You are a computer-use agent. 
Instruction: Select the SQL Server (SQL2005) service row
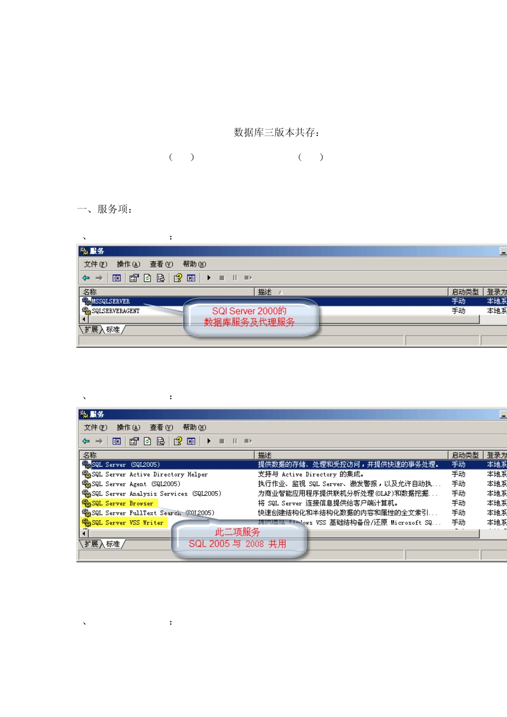(x=294, y=465)
